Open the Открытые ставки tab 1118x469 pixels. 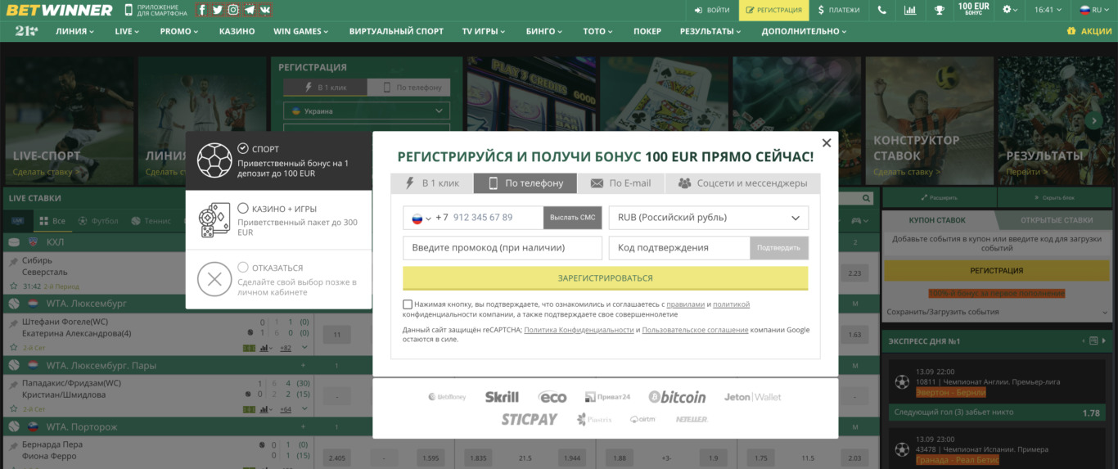tap(1056, 220)
